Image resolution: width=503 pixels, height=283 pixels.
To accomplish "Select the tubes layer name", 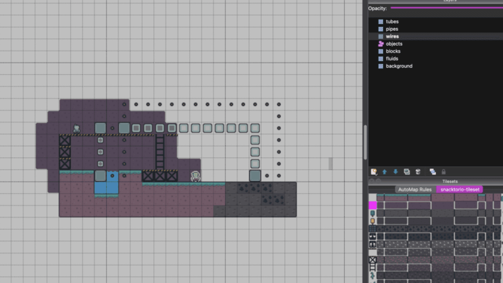I will 392,22.
